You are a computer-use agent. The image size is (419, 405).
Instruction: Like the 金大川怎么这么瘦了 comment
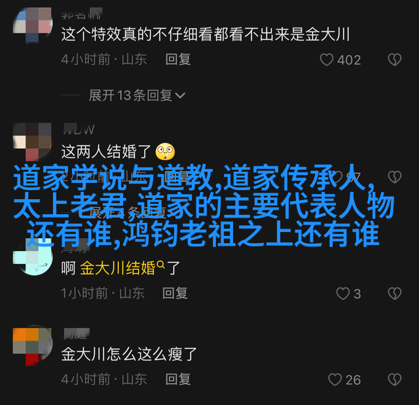tap(335, 379)
